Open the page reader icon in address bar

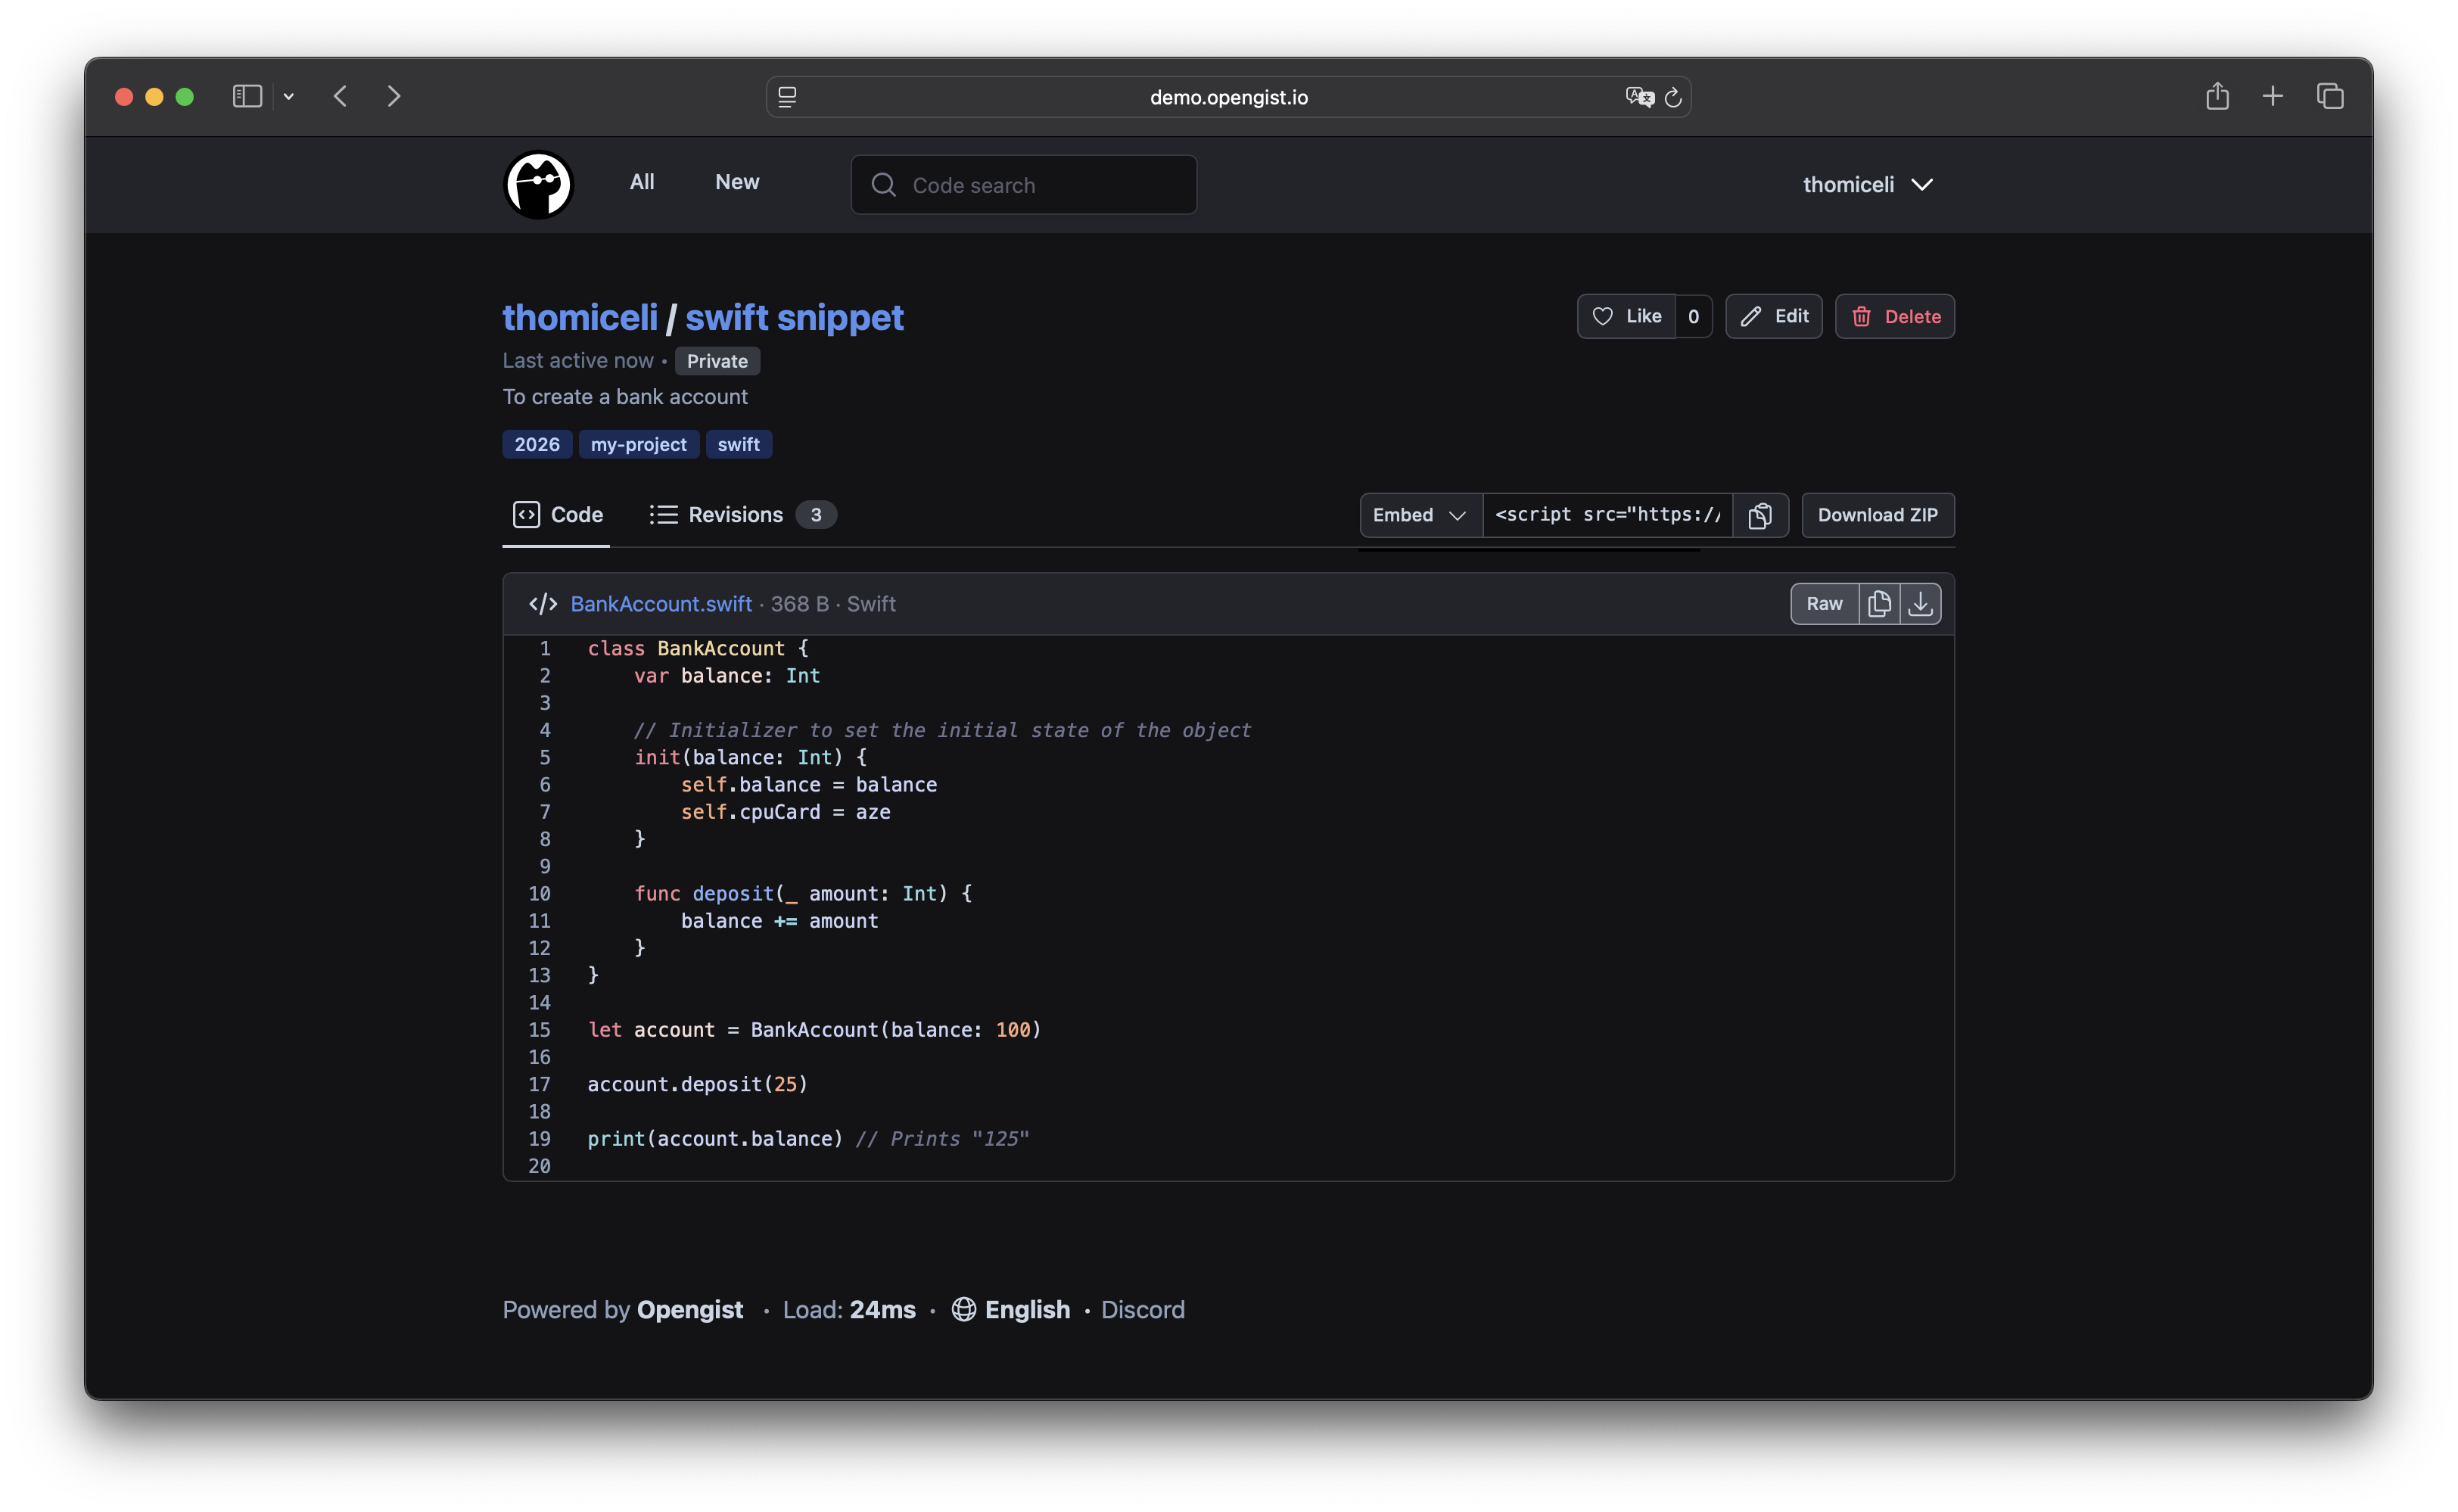tap(788, 97)
